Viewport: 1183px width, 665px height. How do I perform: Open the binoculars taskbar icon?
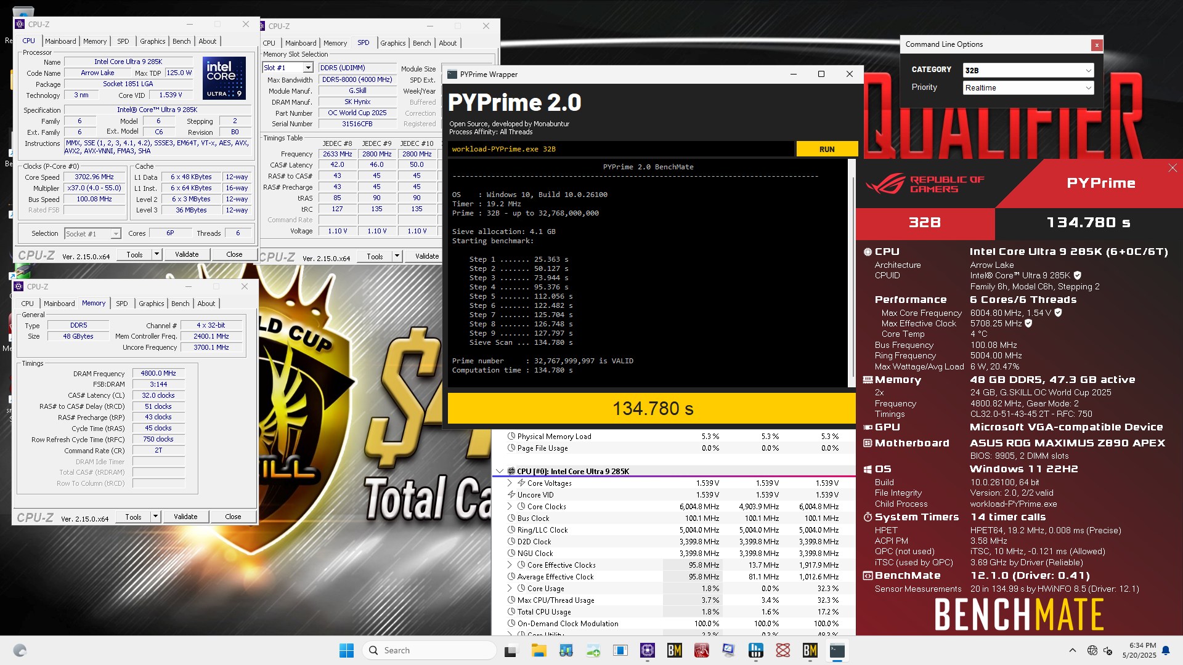click(x=566, y=650)
